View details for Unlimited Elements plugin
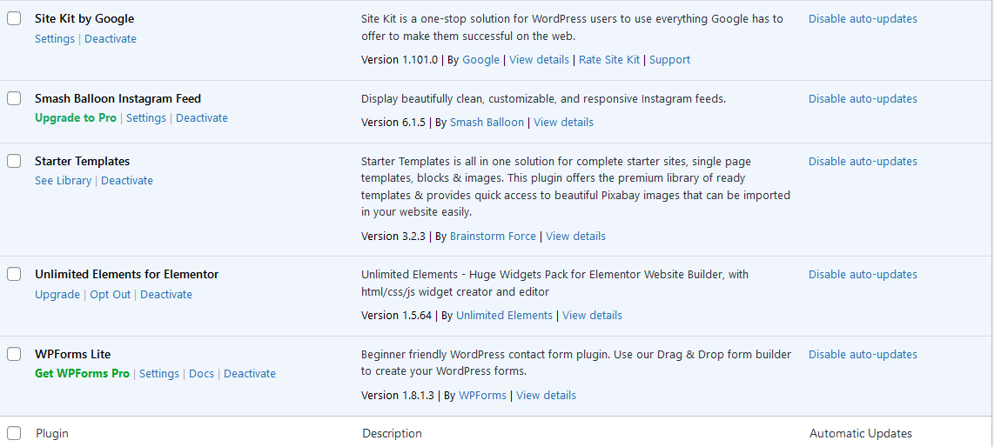The image size is (994, 447). pyautogui.click(x=592, y=316)
